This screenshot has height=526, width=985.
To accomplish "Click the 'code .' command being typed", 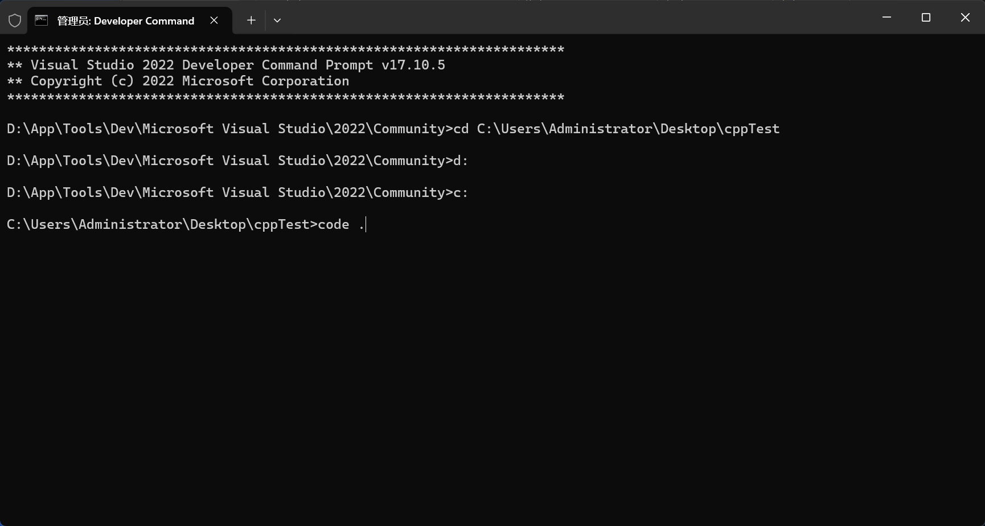I will point(341,224).
